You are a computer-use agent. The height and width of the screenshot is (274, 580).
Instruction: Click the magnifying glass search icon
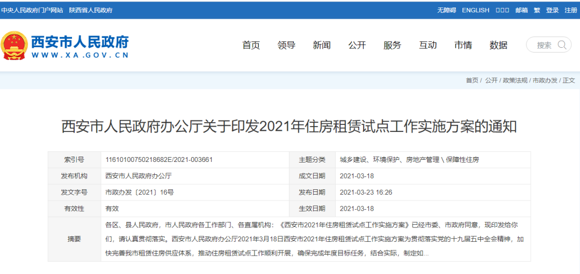[x=562, y=45]
